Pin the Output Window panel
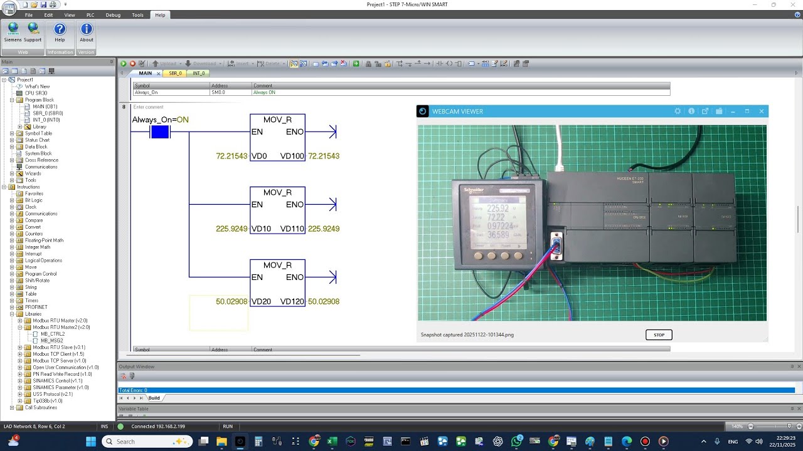 coord(792,366)
